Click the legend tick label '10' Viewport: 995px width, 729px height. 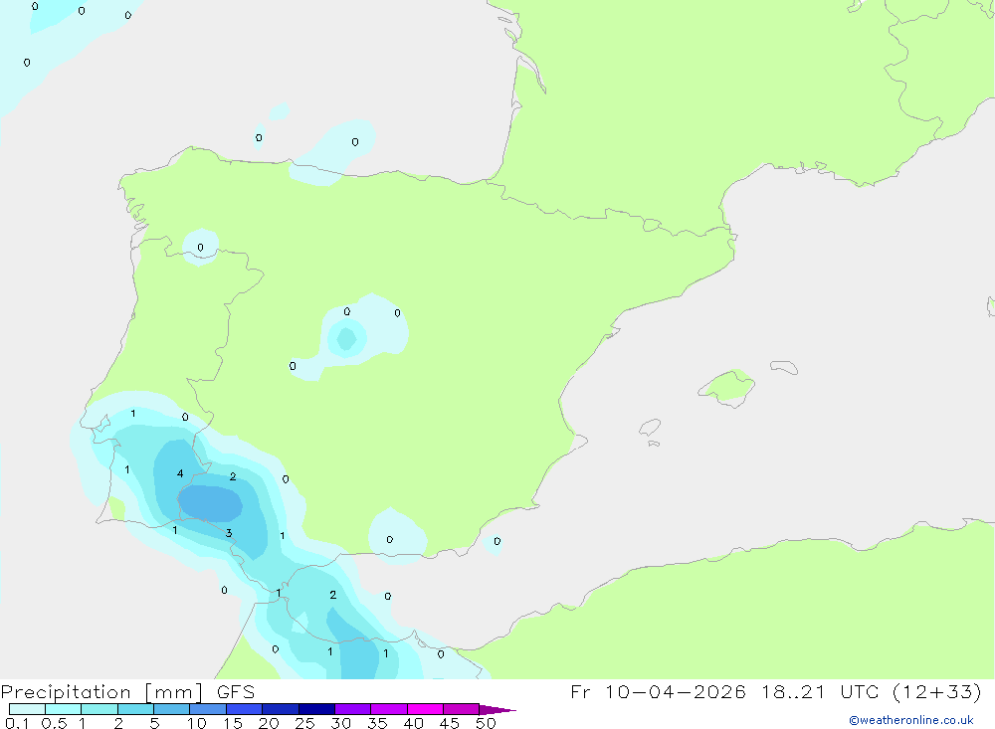pos(197,723)
